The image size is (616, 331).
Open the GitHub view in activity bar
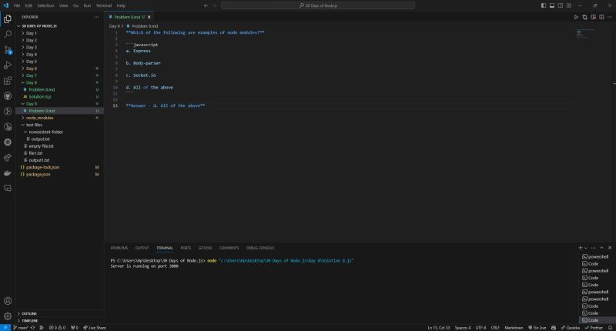coord(8,95)
